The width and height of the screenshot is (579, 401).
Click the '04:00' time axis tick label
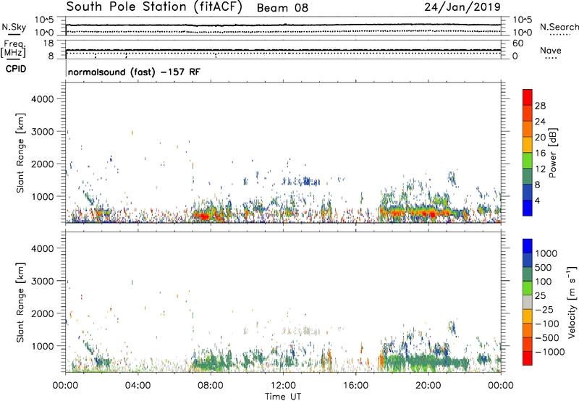(138, 386)
